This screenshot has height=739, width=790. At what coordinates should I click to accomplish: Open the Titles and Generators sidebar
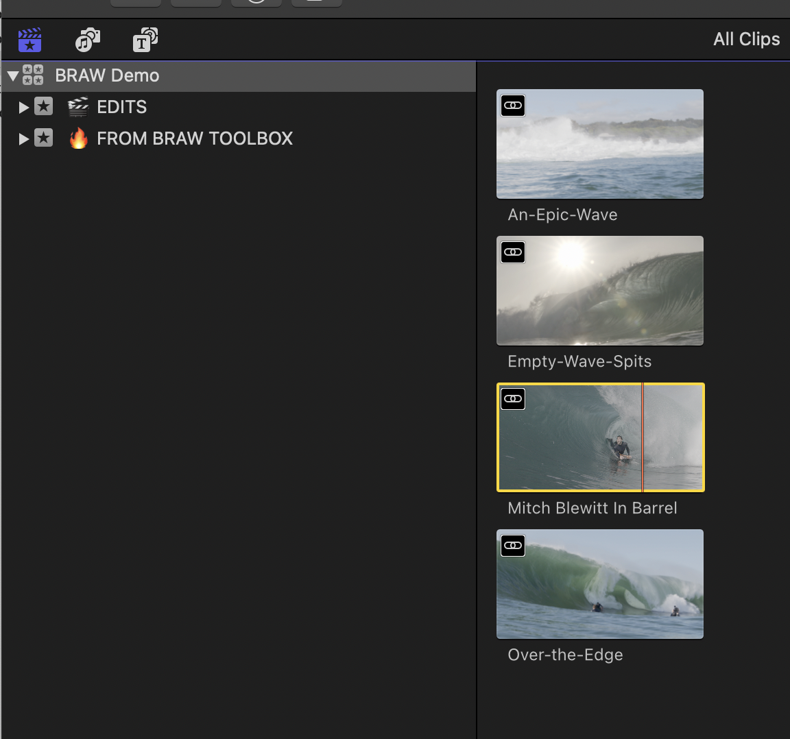[145, 40]
